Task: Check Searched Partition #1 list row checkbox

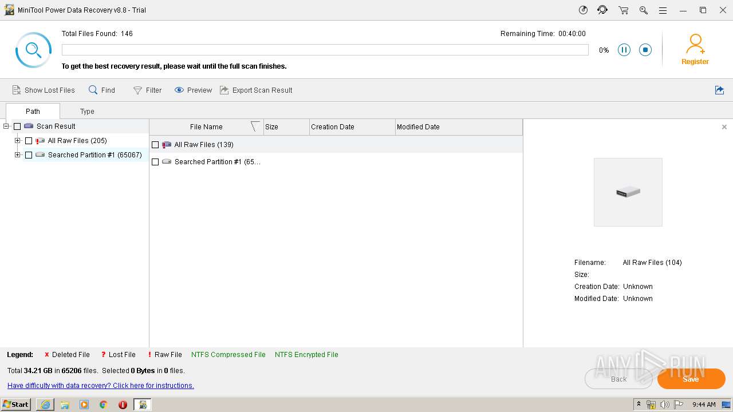Action: [155, 162]
